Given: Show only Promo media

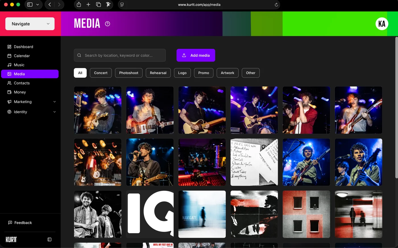Looking at the screenshot, I should click(204, 73).
